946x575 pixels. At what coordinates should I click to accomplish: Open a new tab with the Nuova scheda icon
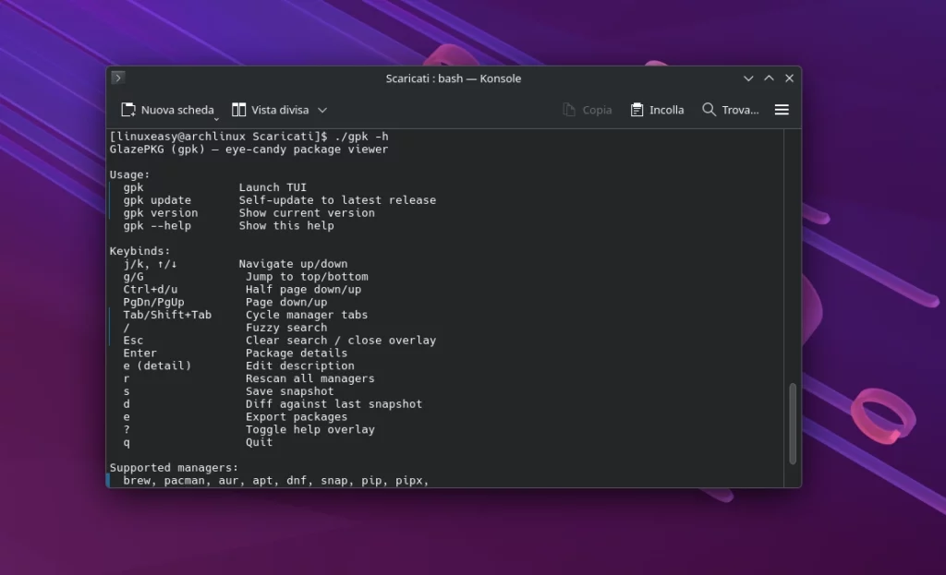tap(129, 109)
